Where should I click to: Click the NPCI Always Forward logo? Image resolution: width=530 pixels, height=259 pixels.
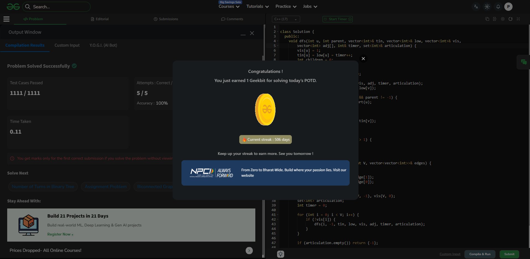211,173
